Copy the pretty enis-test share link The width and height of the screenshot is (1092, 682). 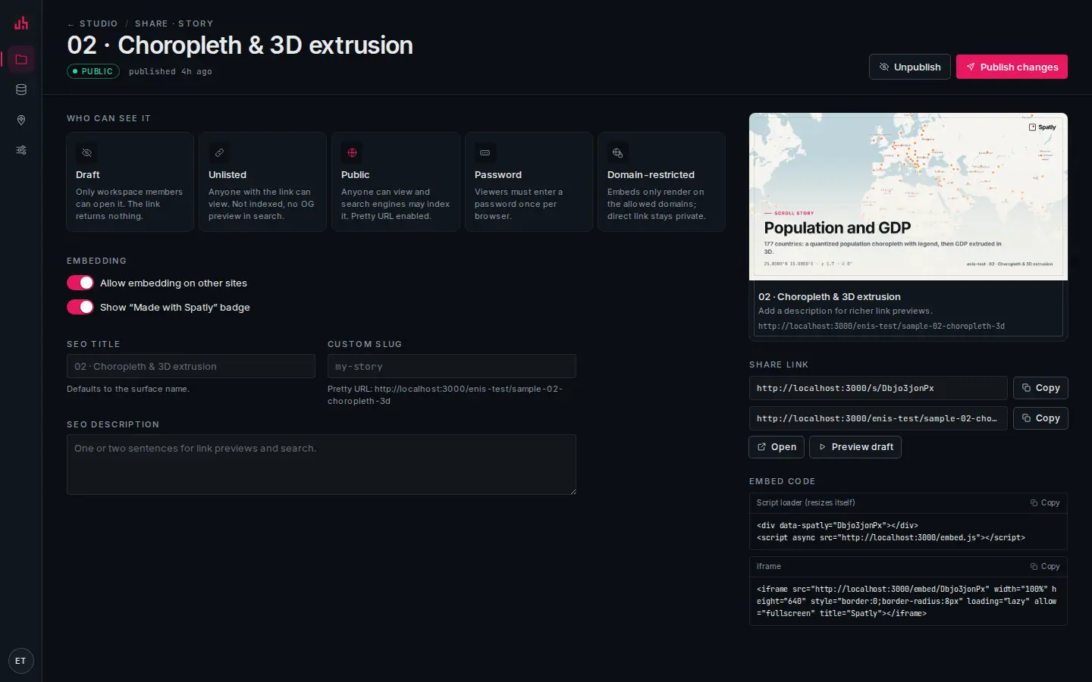tap(1040, 418)
